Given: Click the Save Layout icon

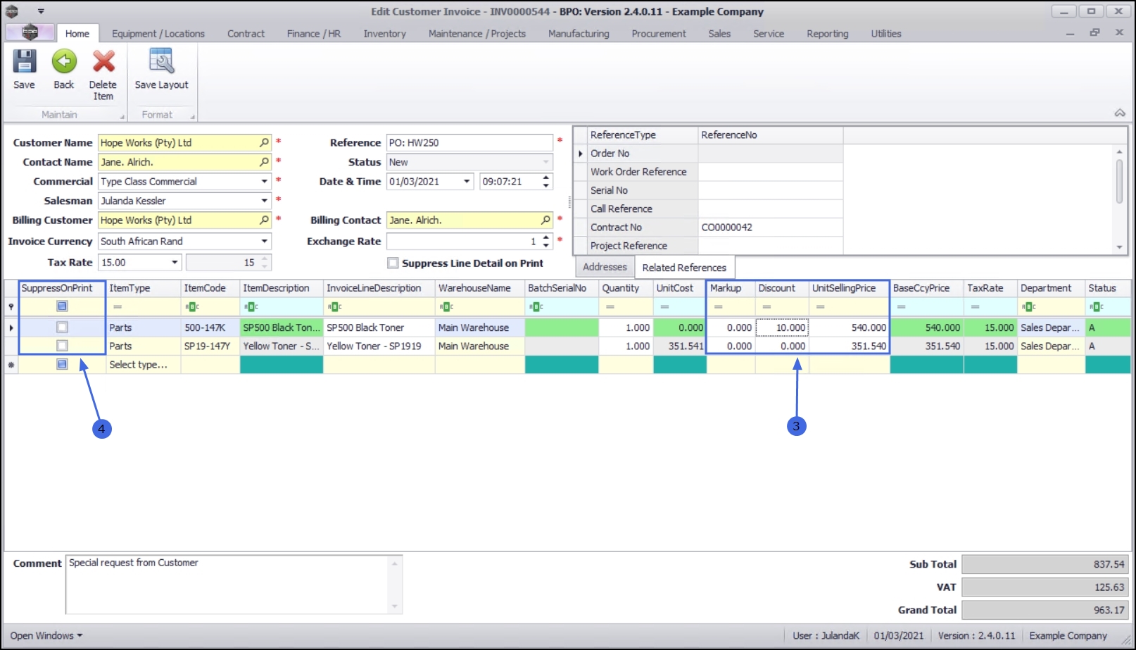Looking at the screenshot, I should point(161,62).
